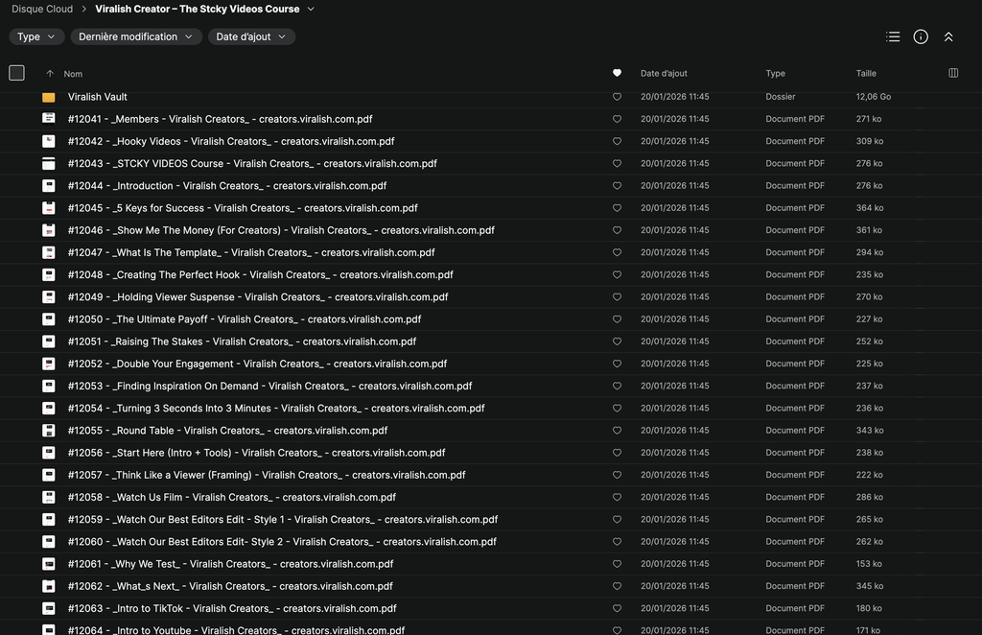Click the PDF icon for #12046 Show Me The Money
The height and width of the screenshot is (635, 982).
(x=48, y=230)
